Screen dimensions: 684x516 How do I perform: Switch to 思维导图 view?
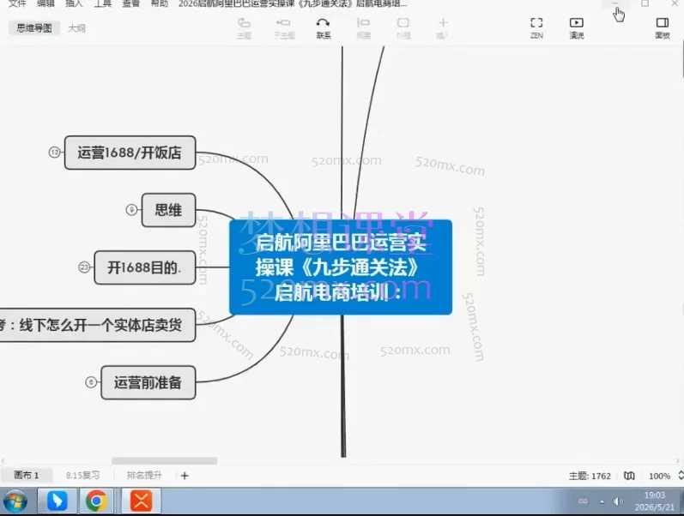(x=34, y=28)
